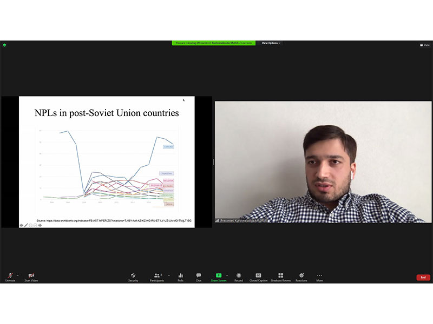Expand the arrow next to Share Screen
Screen dimensions: 433x324
pyautogui.click(x=227, y=275)
